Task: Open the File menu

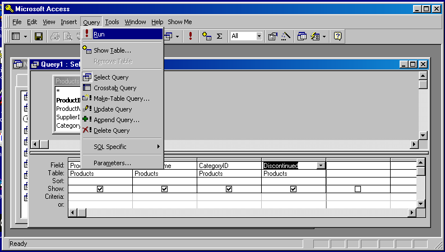Action: tap(17, 22)
